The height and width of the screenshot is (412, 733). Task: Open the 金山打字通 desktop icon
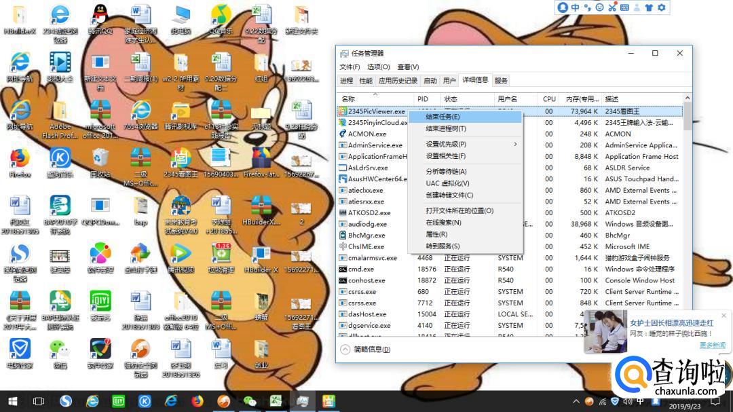(x=140, y=259)
